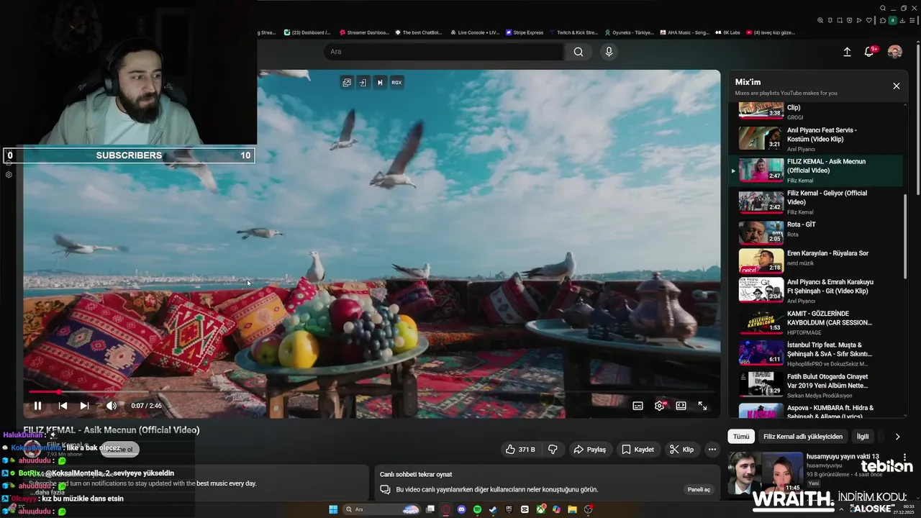Click the YouTube search field Ara
Image resolution: width=921 pixels, height=518 pixels.
click(x=443, y=52)
